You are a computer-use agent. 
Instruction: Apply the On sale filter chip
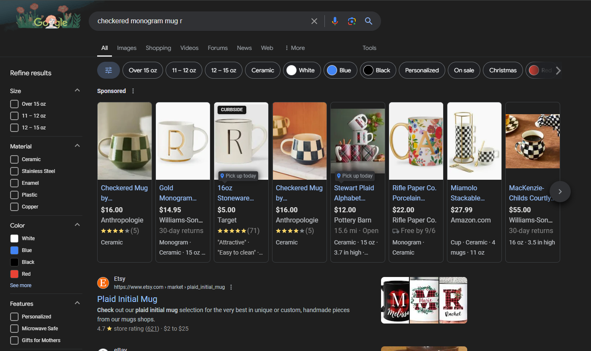click(x=464, y=70)
